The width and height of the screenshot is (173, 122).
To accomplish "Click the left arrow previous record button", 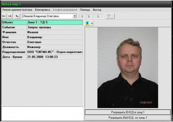I will (x=4, y=16).
